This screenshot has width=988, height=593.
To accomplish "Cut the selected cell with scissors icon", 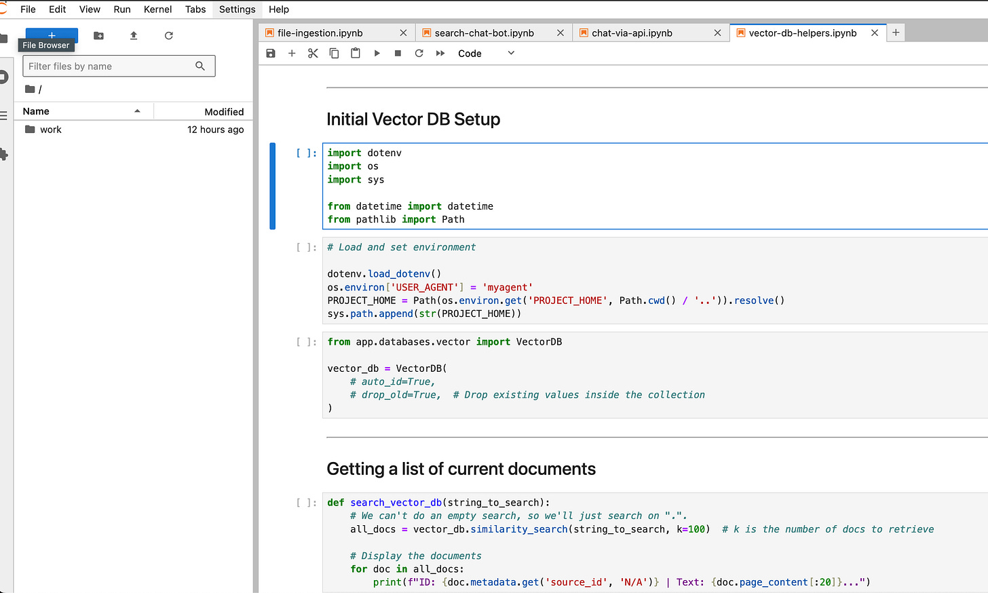I will (313, 54).
